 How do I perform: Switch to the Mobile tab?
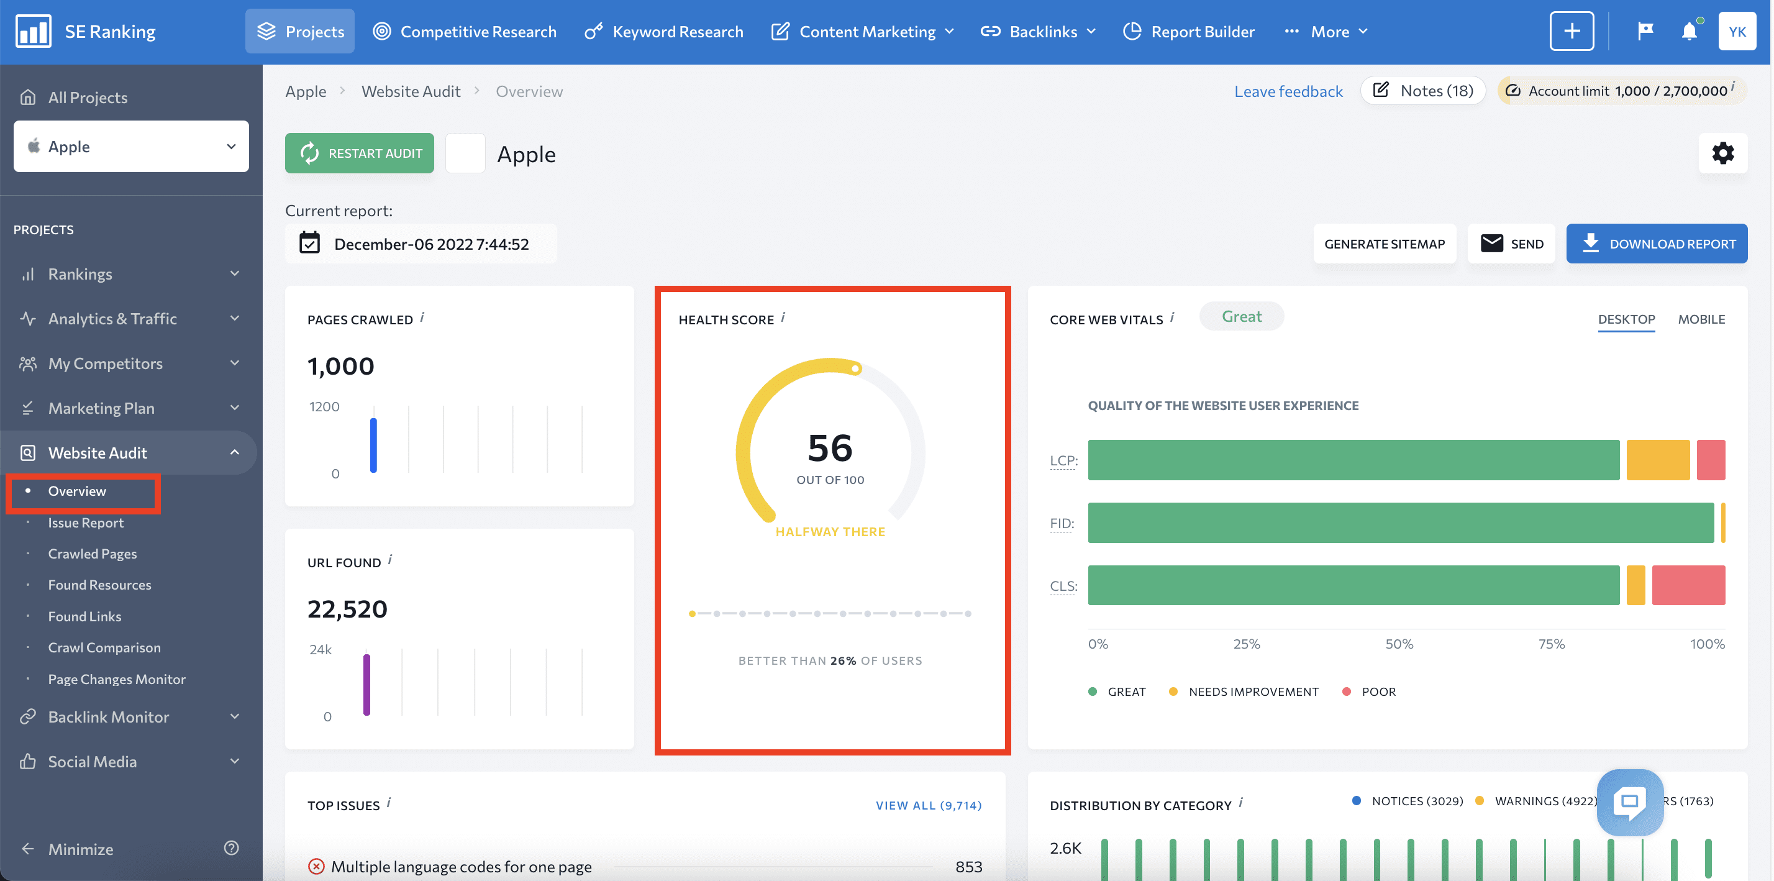pyautogui.click(x=1701, y=319)
